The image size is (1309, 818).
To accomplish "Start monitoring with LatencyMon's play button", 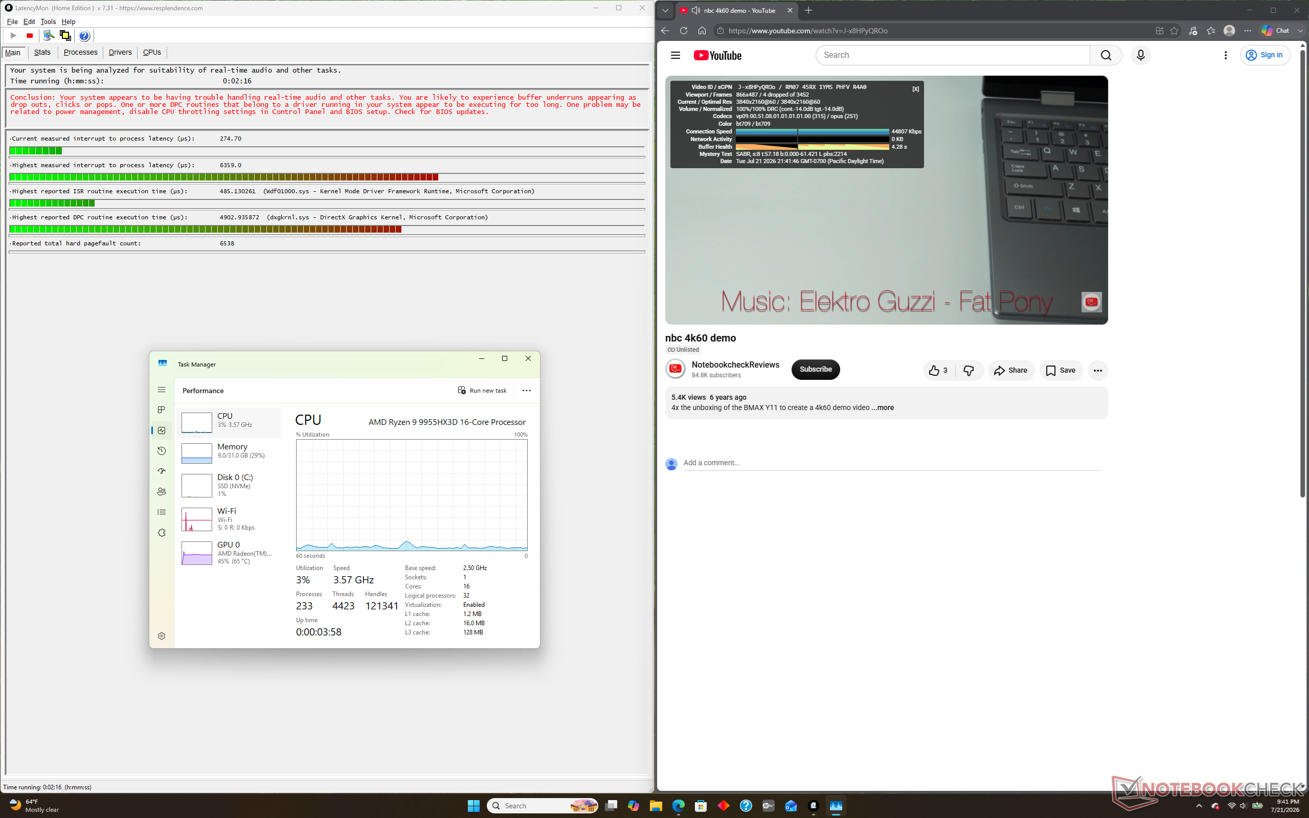I will 13,36.
